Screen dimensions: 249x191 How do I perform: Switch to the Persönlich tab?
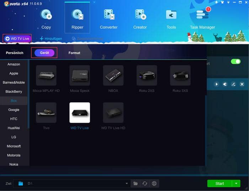click(15, 53)
